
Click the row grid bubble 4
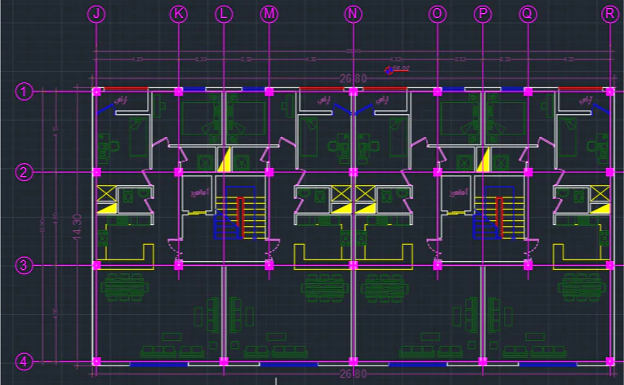[25, 361]
